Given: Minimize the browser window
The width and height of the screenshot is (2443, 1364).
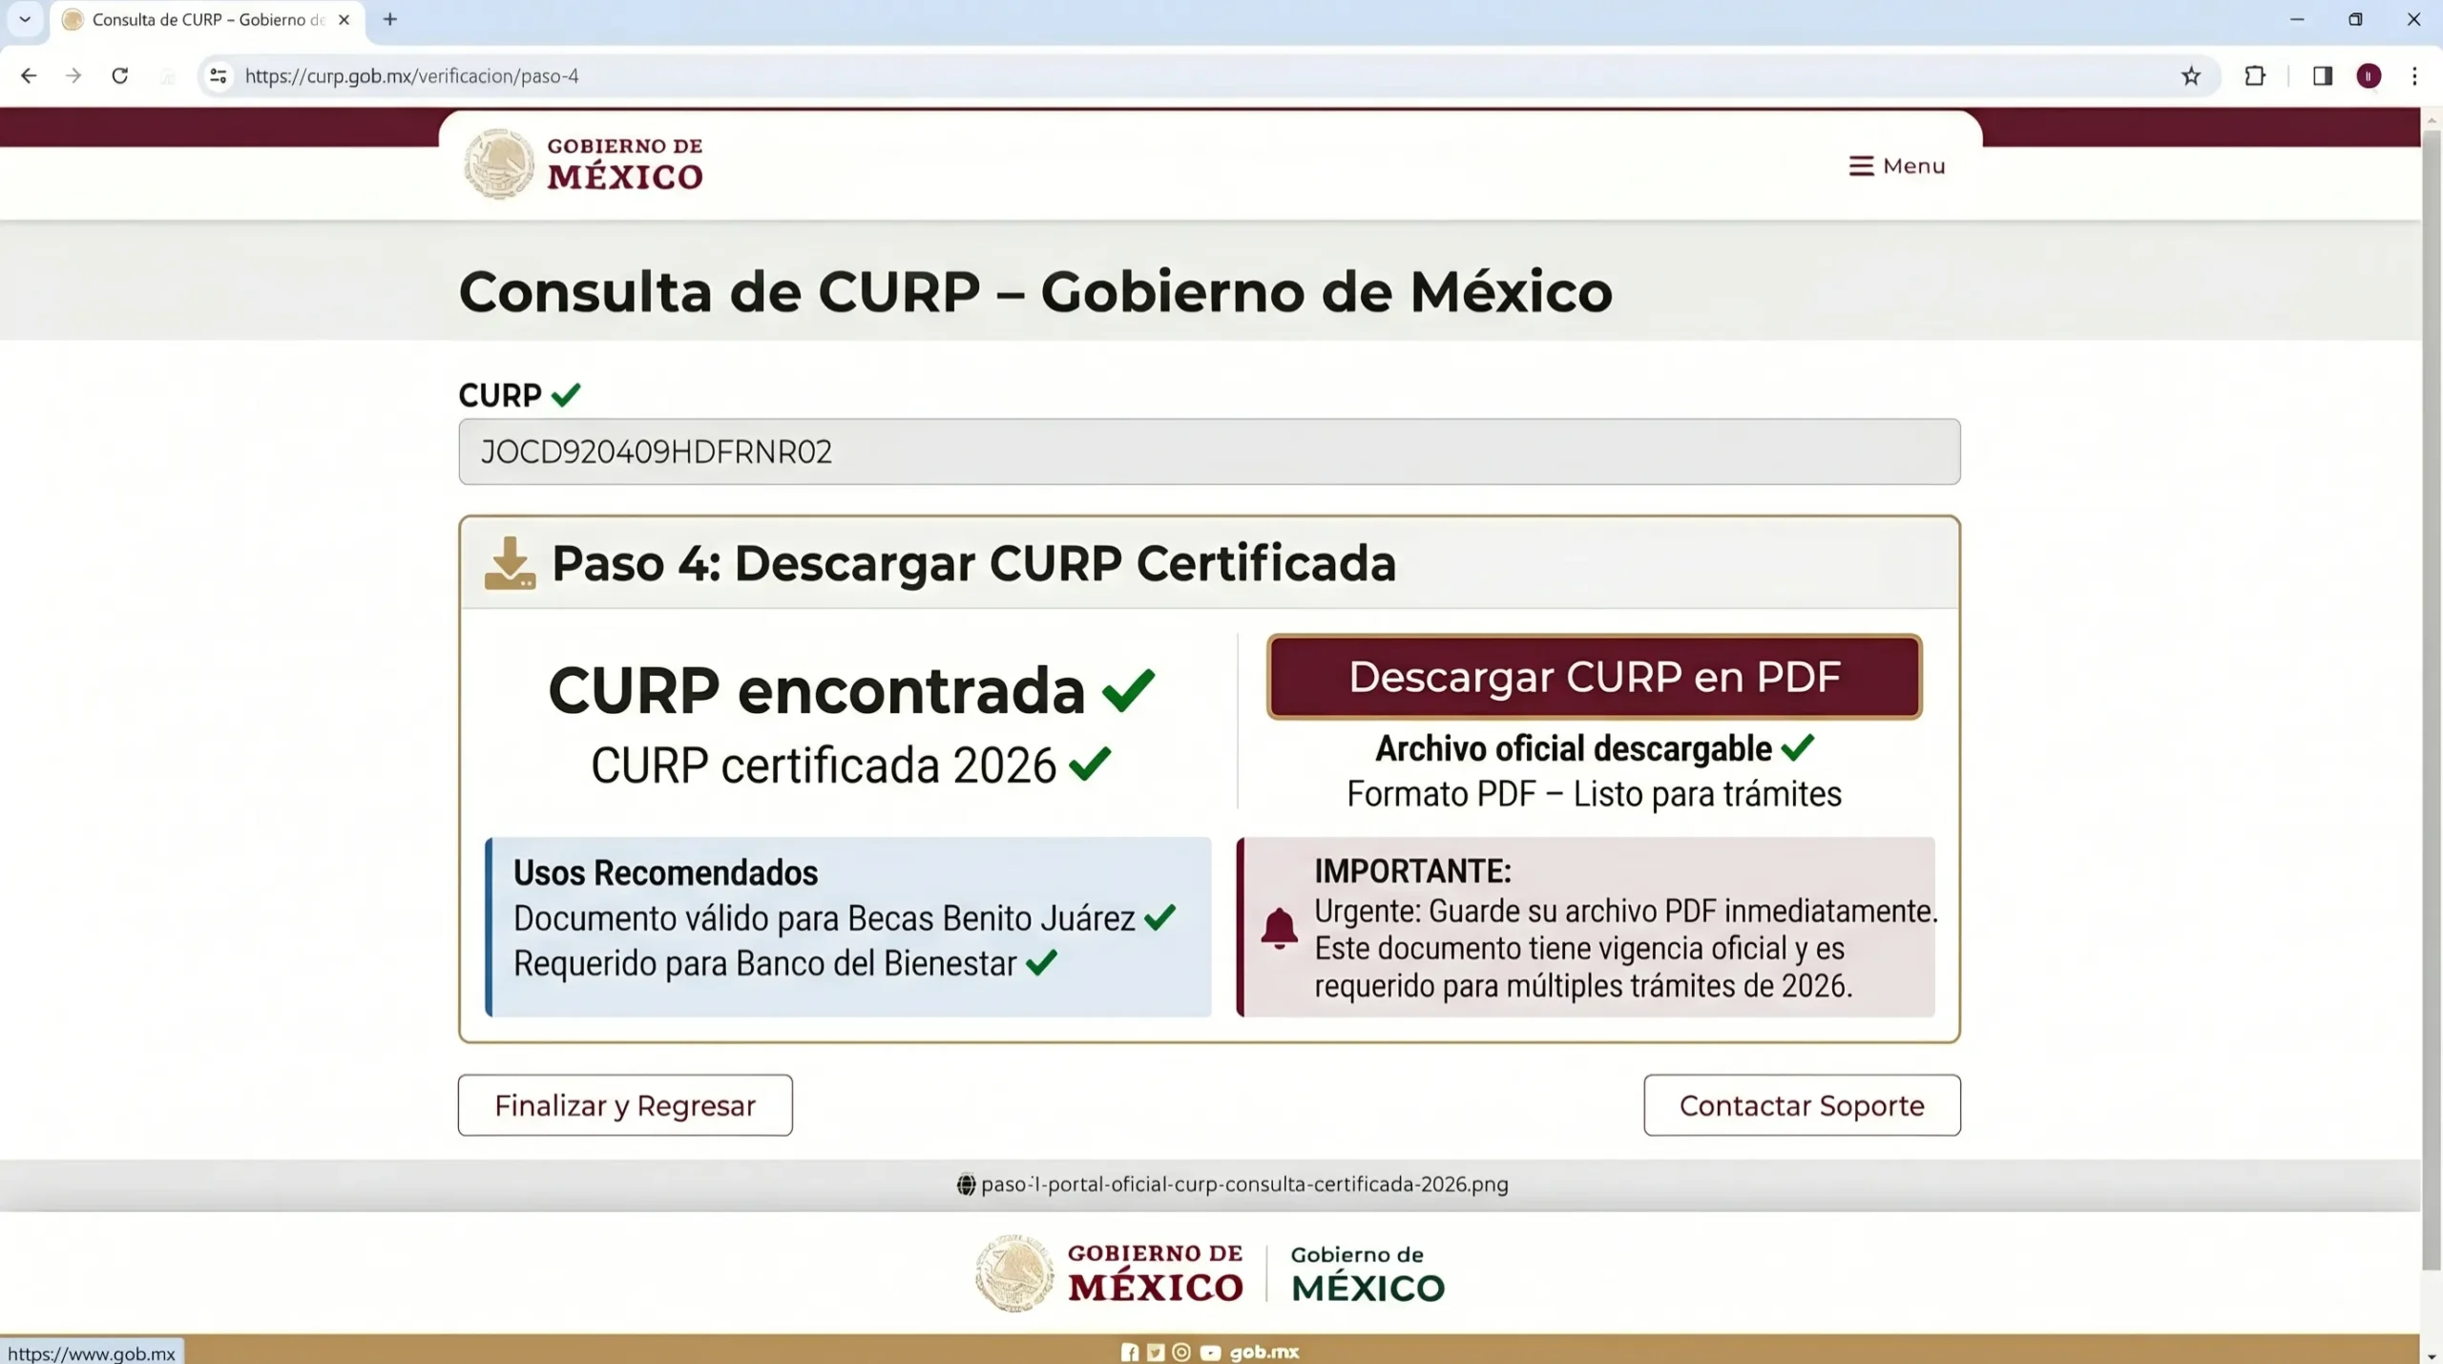Looking at the screenshot, I should point(2297,19).
